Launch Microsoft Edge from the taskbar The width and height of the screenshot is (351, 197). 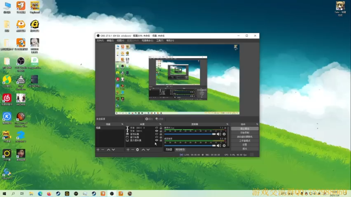pos(40,193)
